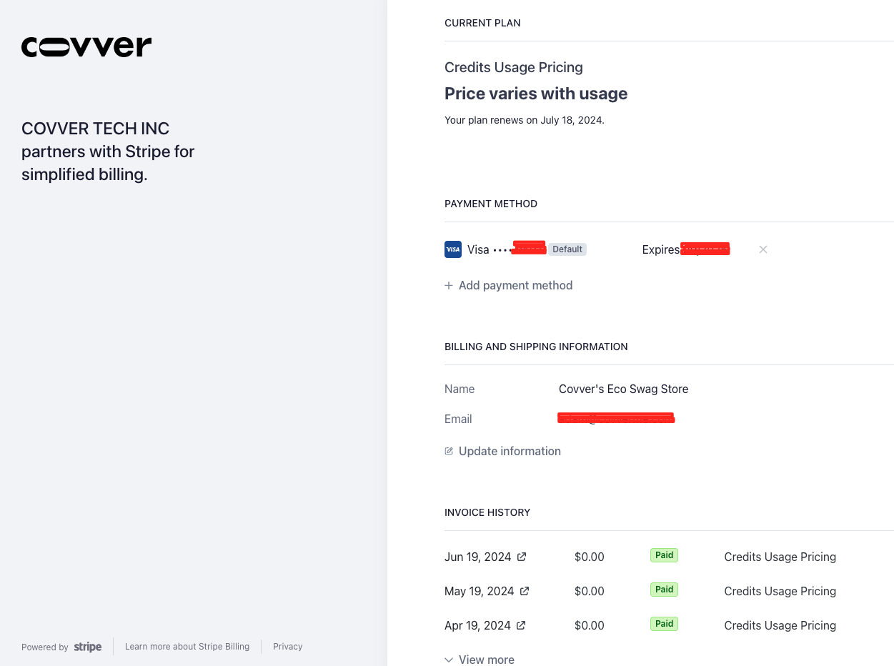Viewport: 894px width, 666px height.
Task: Open the May 19, 2024 invoice external link icon
Action: 525,591
